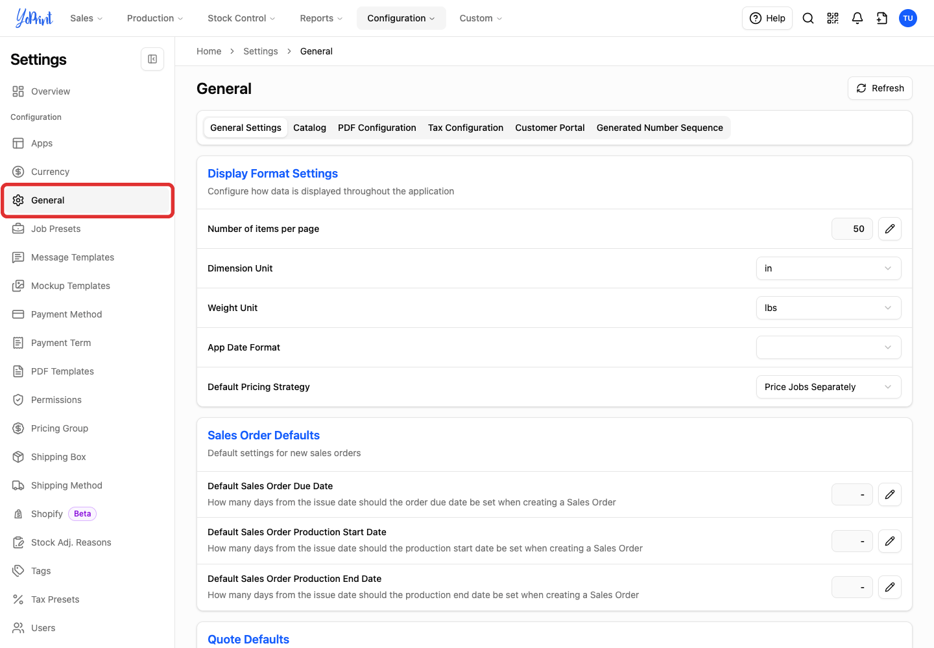Go to Home breadcrumb link
The image size is (934, 648).
tap(209, 51)
